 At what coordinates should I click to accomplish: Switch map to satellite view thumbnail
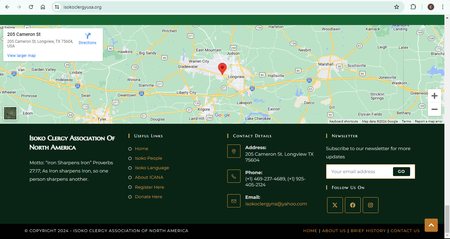[x=10, y=113]
